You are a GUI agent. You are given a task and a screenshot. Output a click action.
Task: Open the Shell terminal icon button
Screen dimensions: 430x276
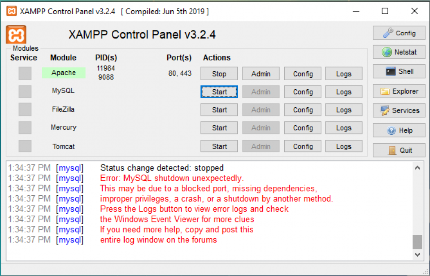pyautogui.click(x=399, y=72)
